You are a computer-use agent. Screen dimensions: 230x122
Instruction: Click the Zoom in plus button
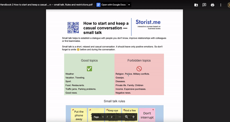tap(133, 117)
